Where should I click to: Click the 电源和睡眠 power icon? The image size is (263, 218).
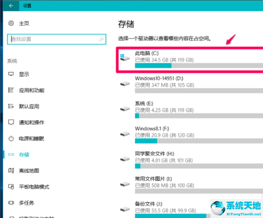click(x=11, y=139)
